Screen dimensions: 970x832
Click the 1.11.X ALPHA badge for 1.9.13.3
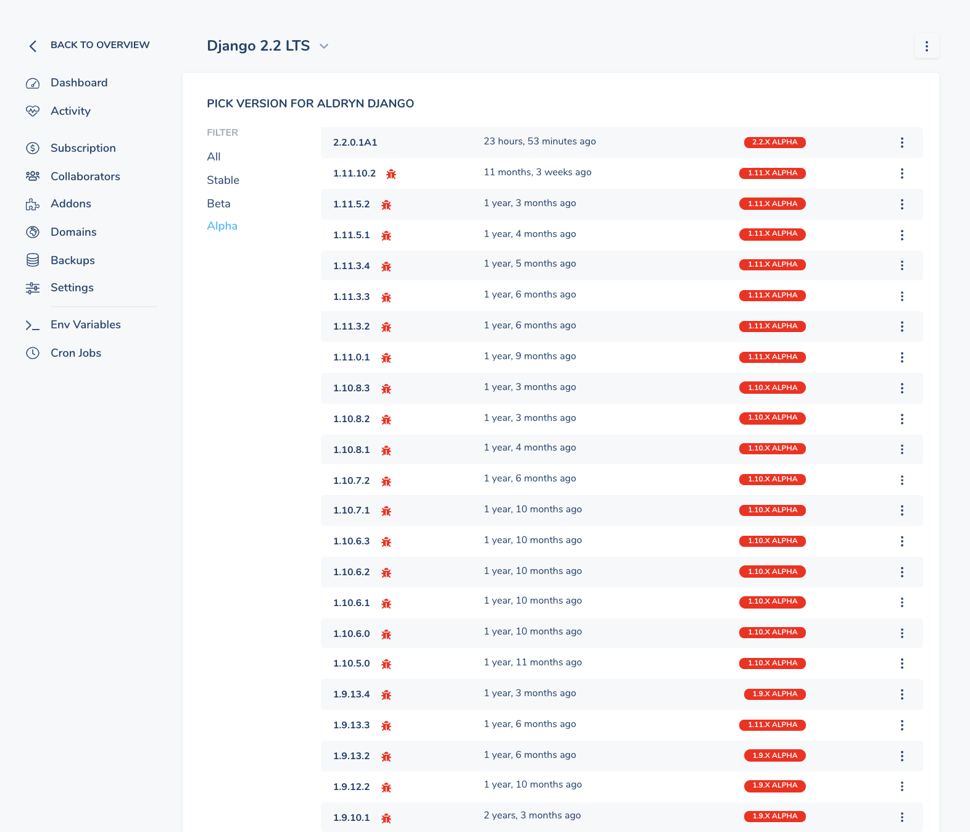(x=773, y=725)
